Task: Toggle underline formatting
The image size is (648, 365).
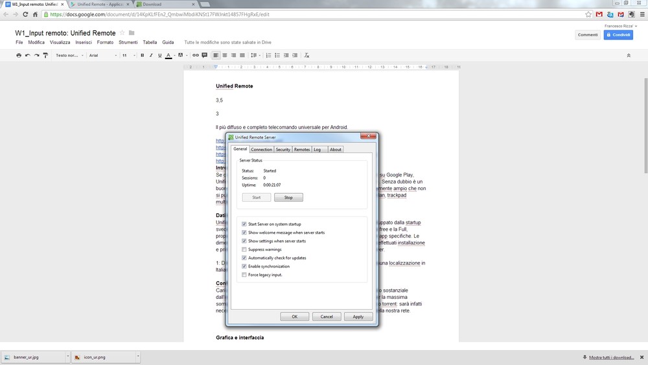Action: [x=160, y=56]
